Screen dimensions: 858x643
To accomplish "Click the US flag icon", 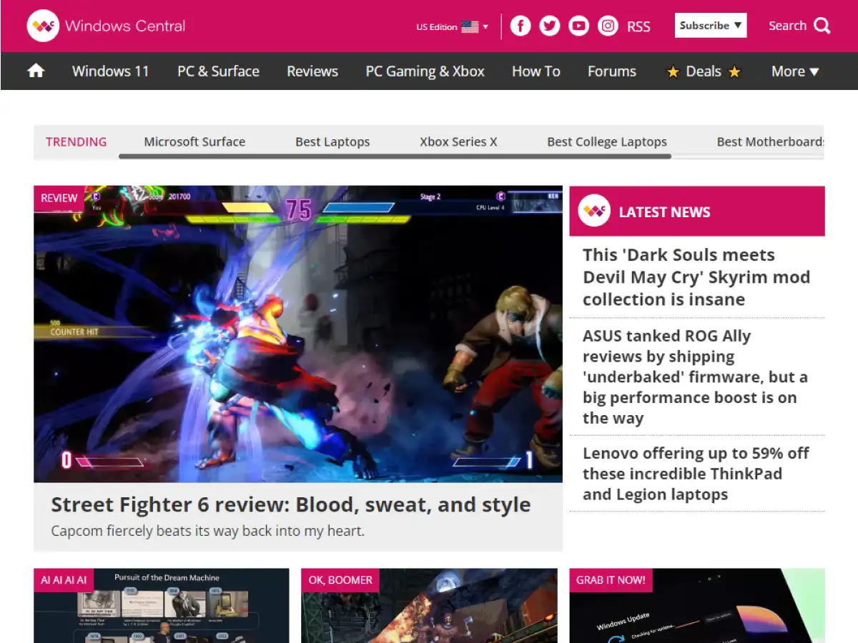I will pyautogui.click(x=470, y=26).
